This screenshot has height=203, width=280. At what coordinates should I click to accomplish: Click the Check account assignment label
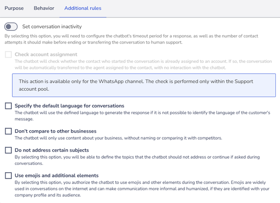click(46, 54)
